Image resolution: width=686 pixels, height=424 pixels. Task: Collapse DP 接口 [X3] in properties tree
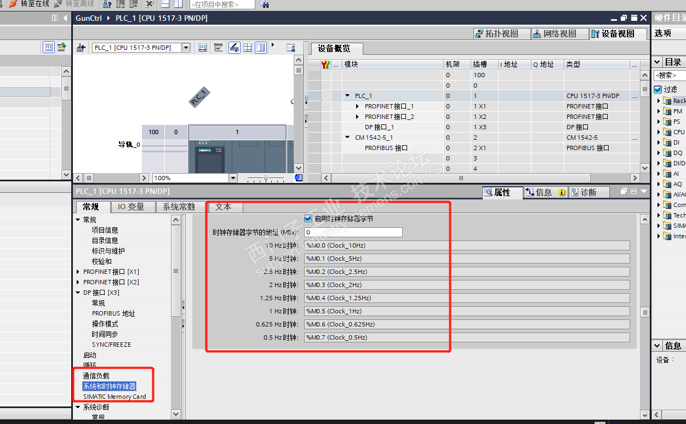(78, 293)
